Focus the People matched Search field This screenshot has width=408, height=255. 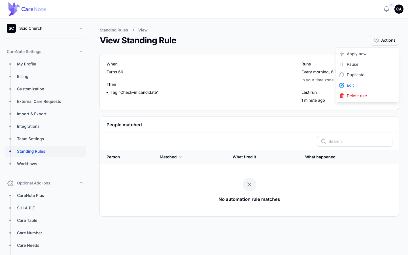pyautogui.click(x=355, y=141)
